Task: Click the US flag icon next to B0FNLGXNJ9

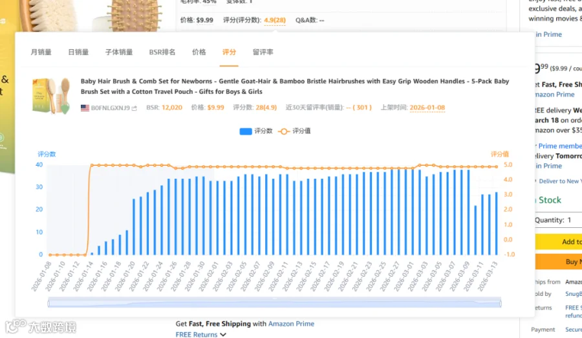Action: pyautogui.click(x=85, y=108)
